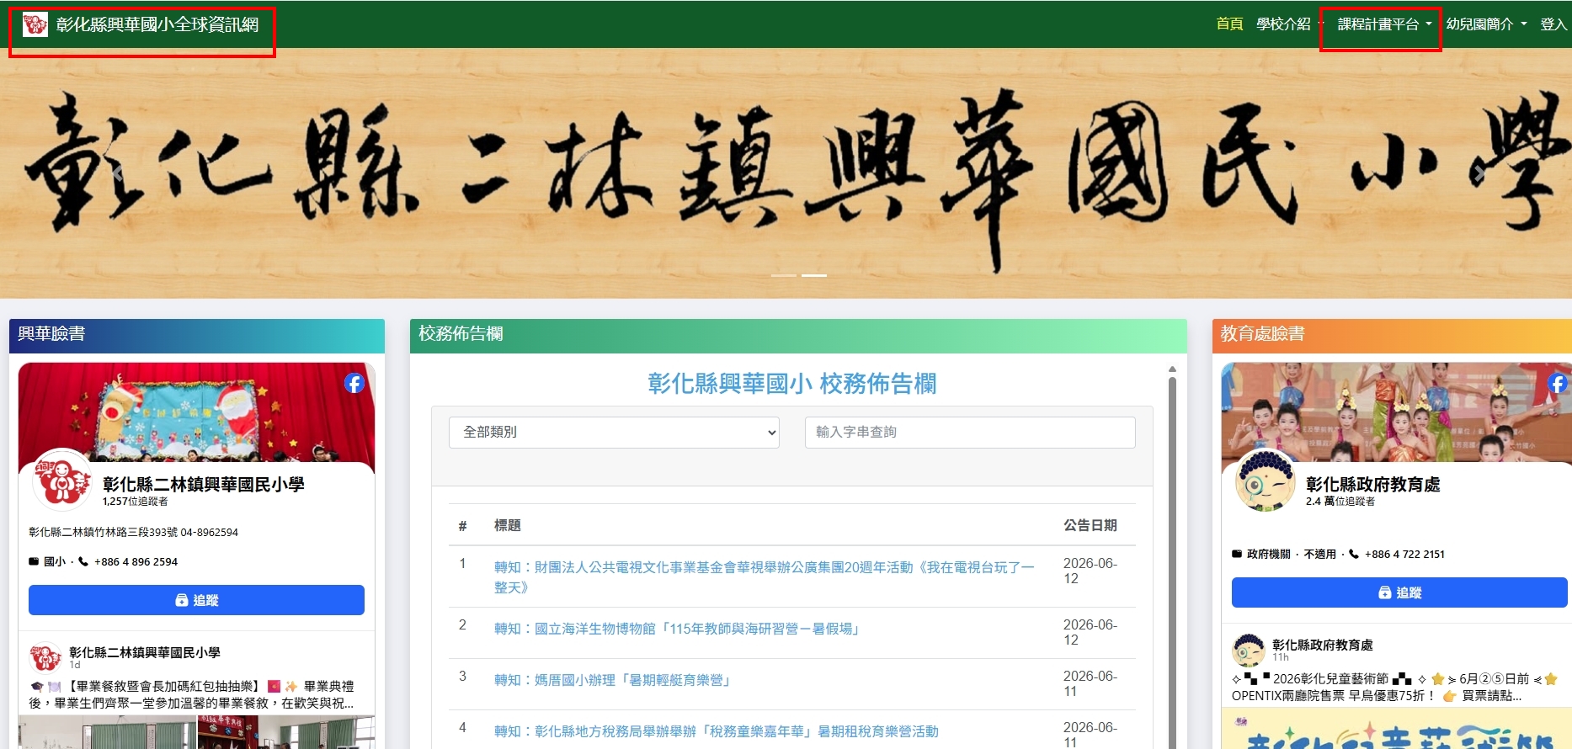Screen dimensions: 1572x749
Task: Click the 彰化縣興華國小 校務佈告欄 title
Action: 792,384
